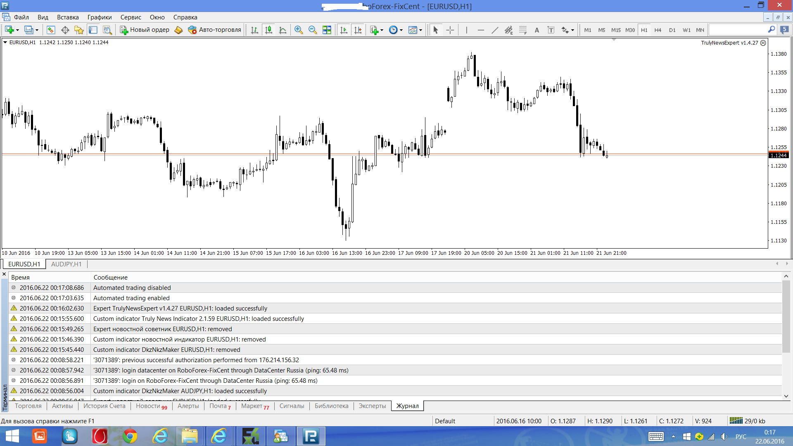Select the Text tool A
Image resolution: width=793 pixels, height=446 pixels.
click(x=537, y=30)
